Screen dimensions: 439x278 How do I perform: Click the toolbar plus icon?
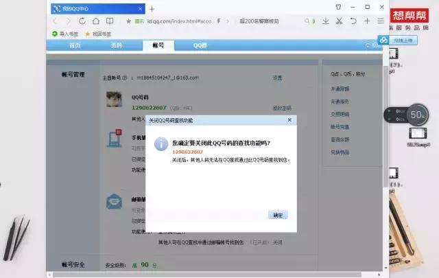[x=367, y=21]
